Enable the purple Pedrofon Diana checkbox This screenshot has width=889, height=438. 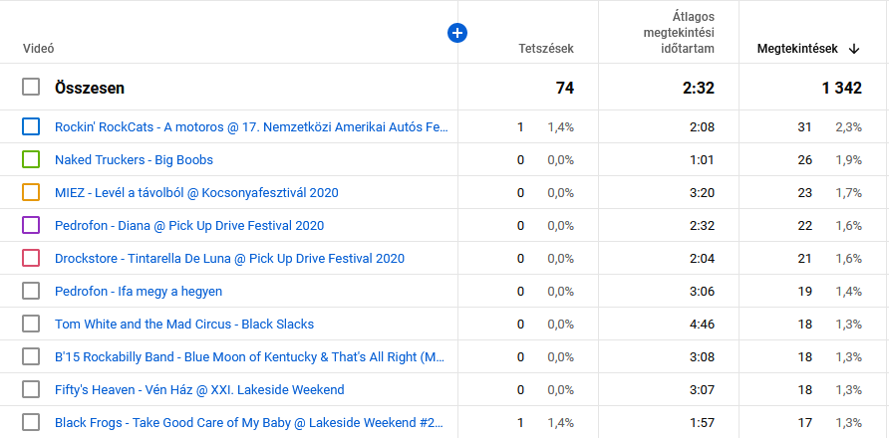[31, 225]
